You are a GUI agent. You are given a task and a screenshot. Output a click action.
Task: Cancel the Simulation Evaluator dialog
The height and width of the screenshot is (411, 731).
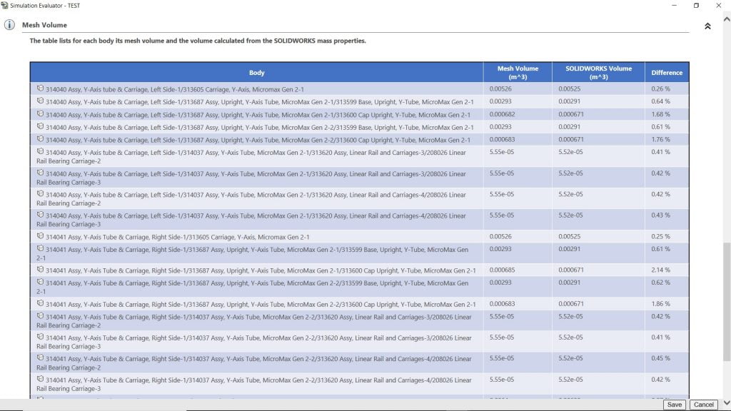(x=703, y=405)
